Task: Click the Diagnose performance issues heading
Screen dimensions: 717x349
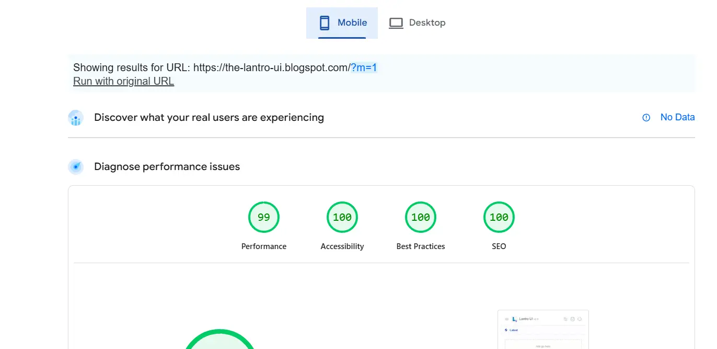Action: [167, 167]
